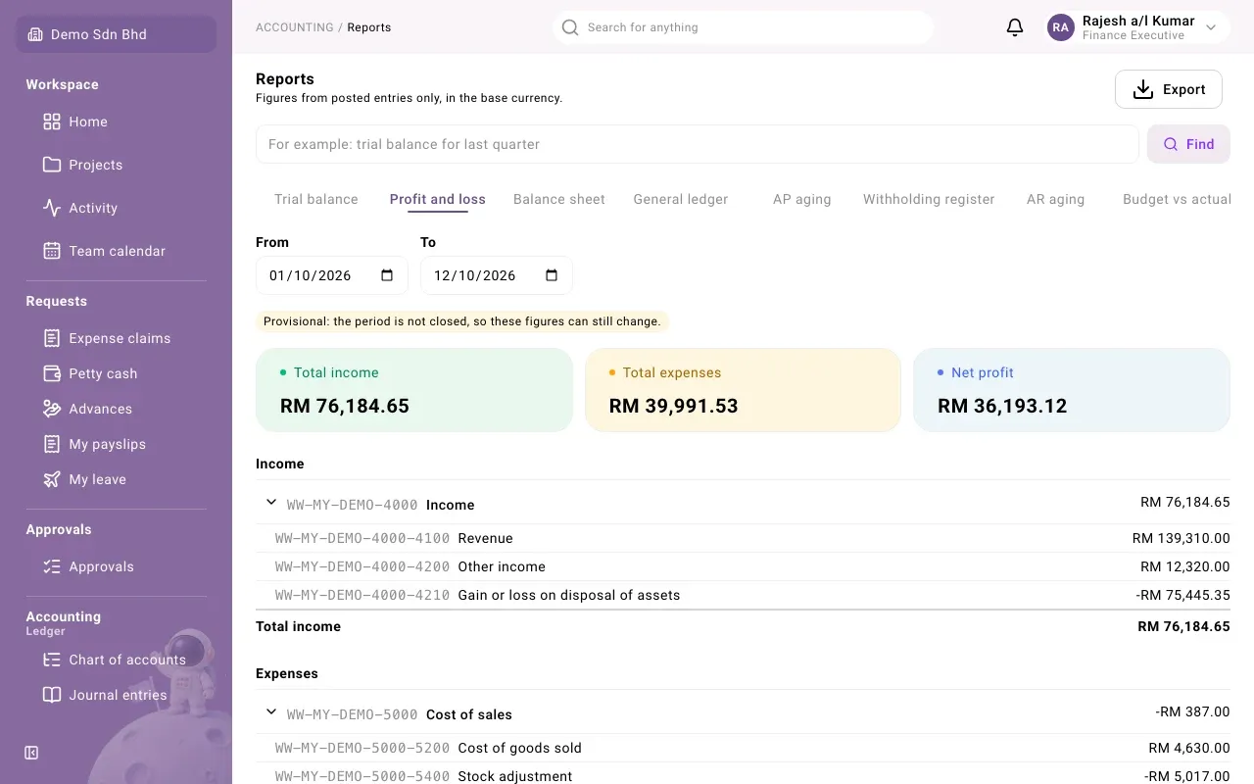Click the Advances icon
This screenshot has width=1254, height=784.
point(52,409)
